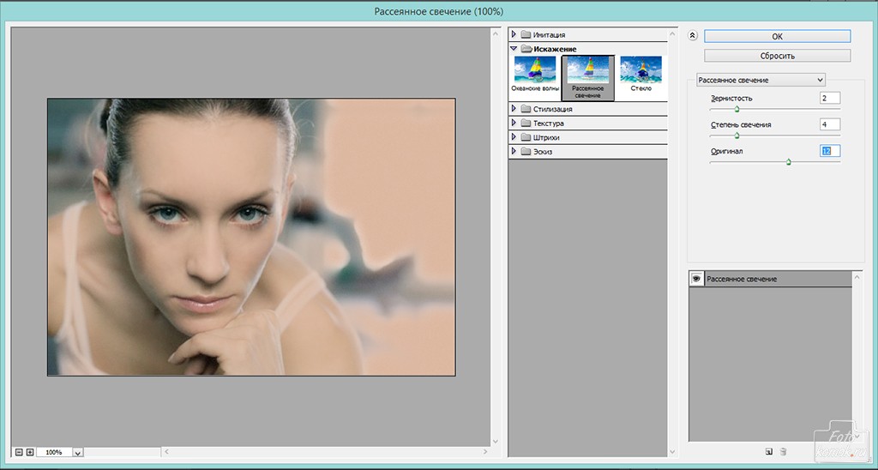
Task: Click effect layers scrollbar up arrow
Action: pyautogui.click(x=857, y=277)
